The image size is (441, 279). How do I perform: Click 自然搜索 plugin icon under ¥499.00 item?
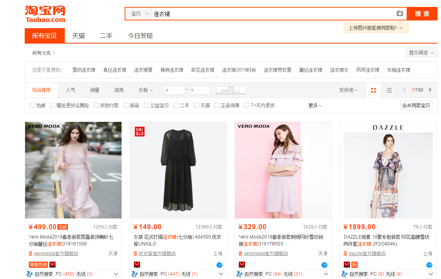coord(30,274)
